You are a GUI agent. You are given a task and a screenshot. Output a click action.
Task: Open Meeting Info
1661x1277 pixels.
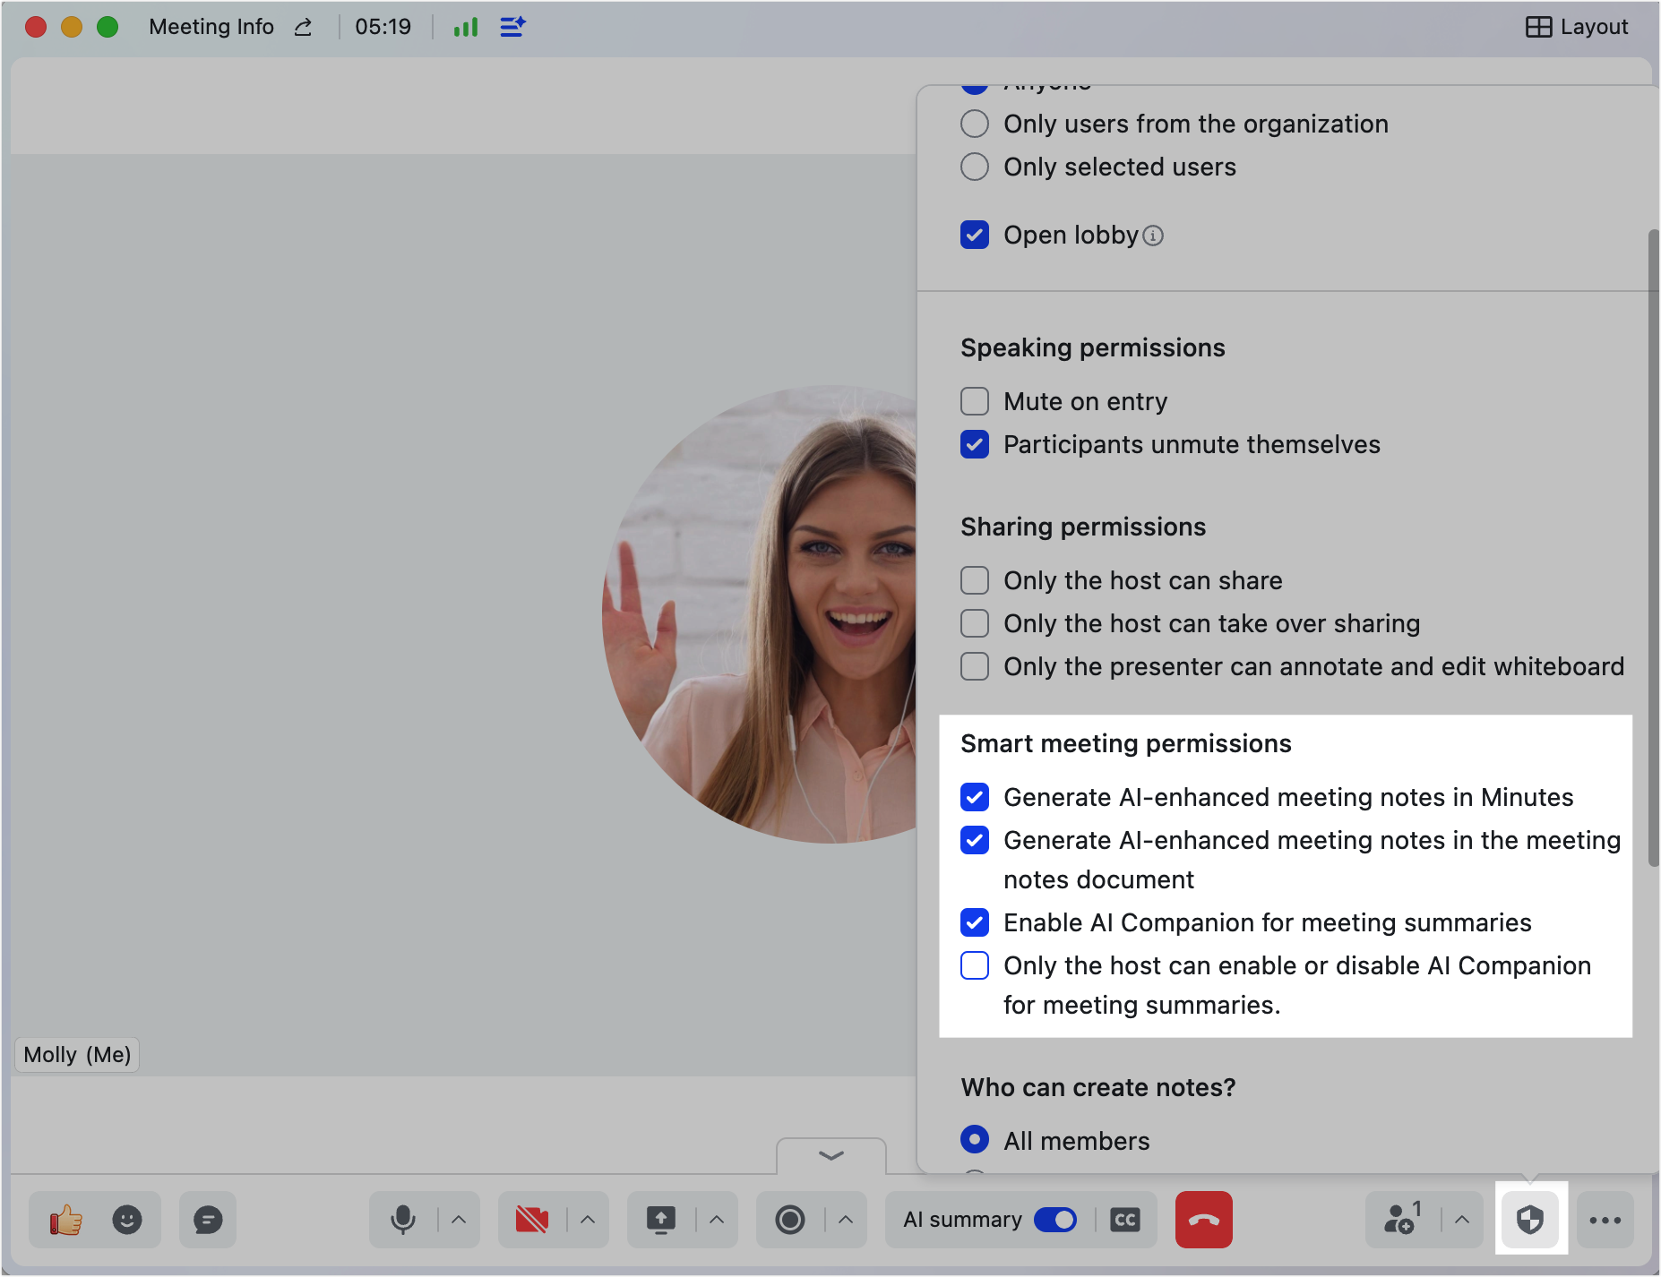pos(211,26)
